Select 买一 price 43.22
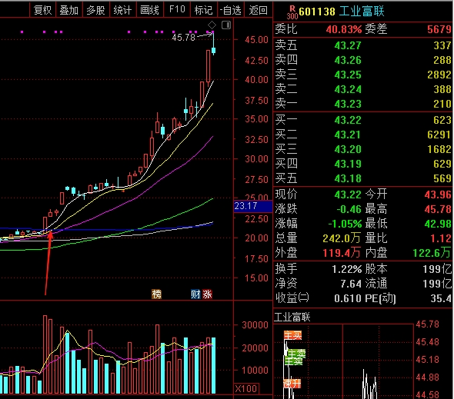Image resolution: width=454 pixels, height=399 pixels. (348, 120)
